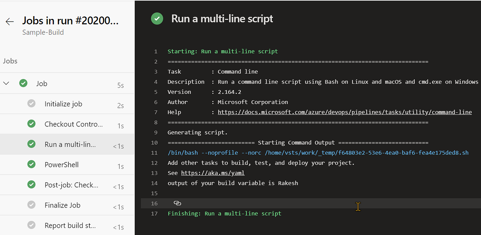
Task: Click the Sample-Build pipeline name
Action: 43,32
